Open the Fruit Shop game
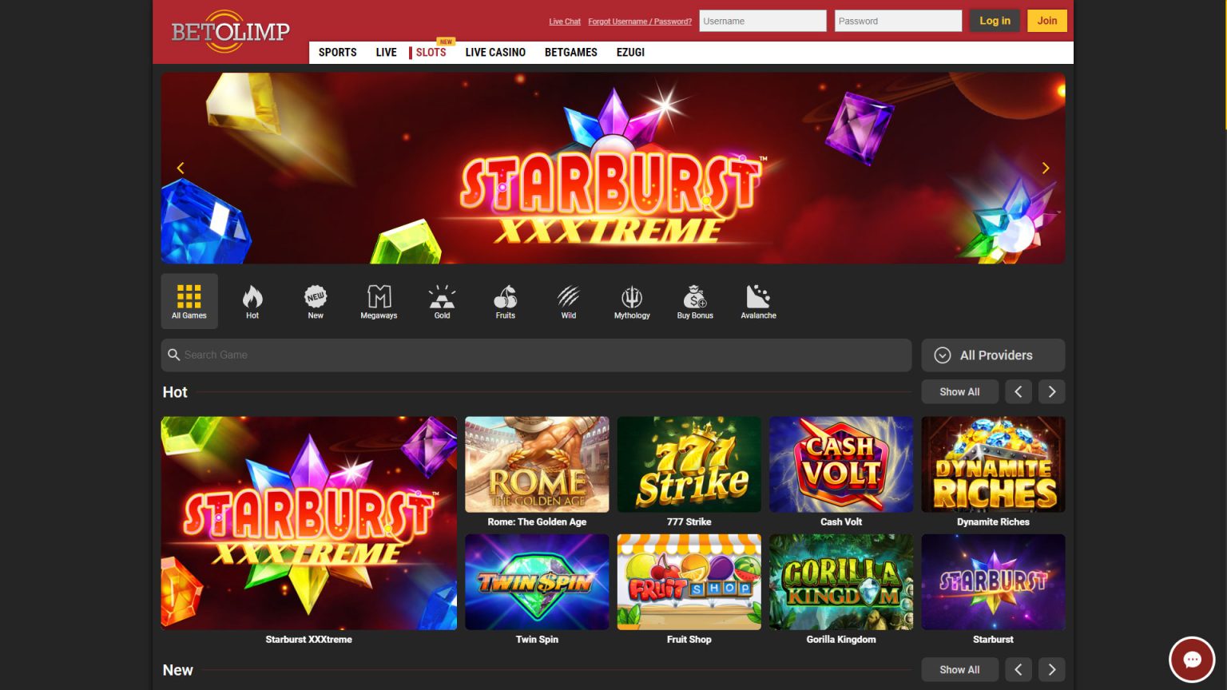 (x=689, y=582)
